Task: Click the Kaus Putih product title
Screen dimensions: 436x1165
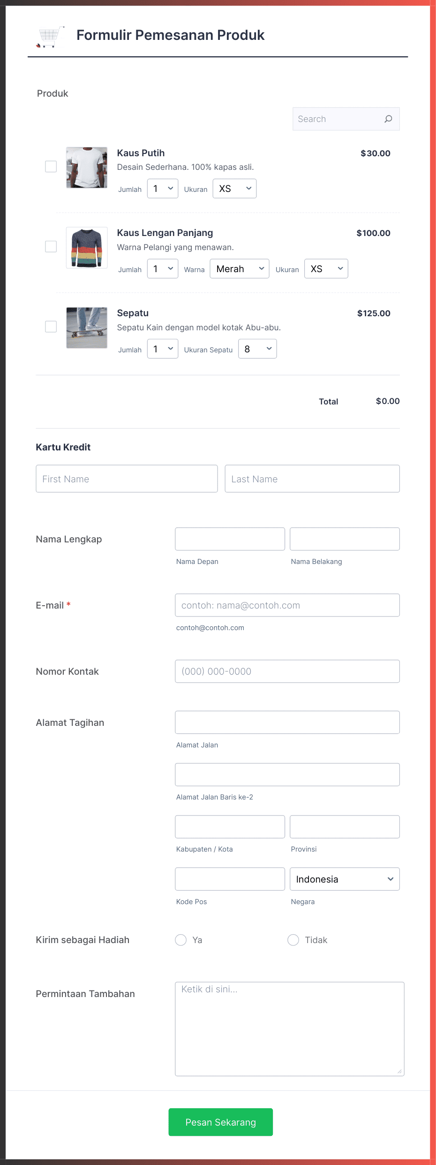Action: 141,153
